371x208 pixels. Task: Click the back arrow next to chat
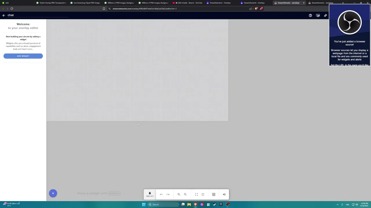[4, 15]
